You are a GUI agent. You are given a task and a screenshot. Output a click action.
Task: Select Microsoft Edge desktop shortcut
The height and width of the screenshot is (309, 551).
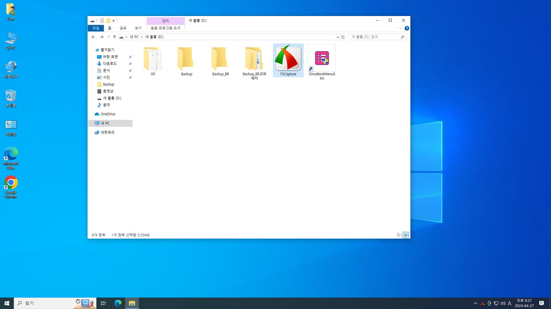[11, 158]
